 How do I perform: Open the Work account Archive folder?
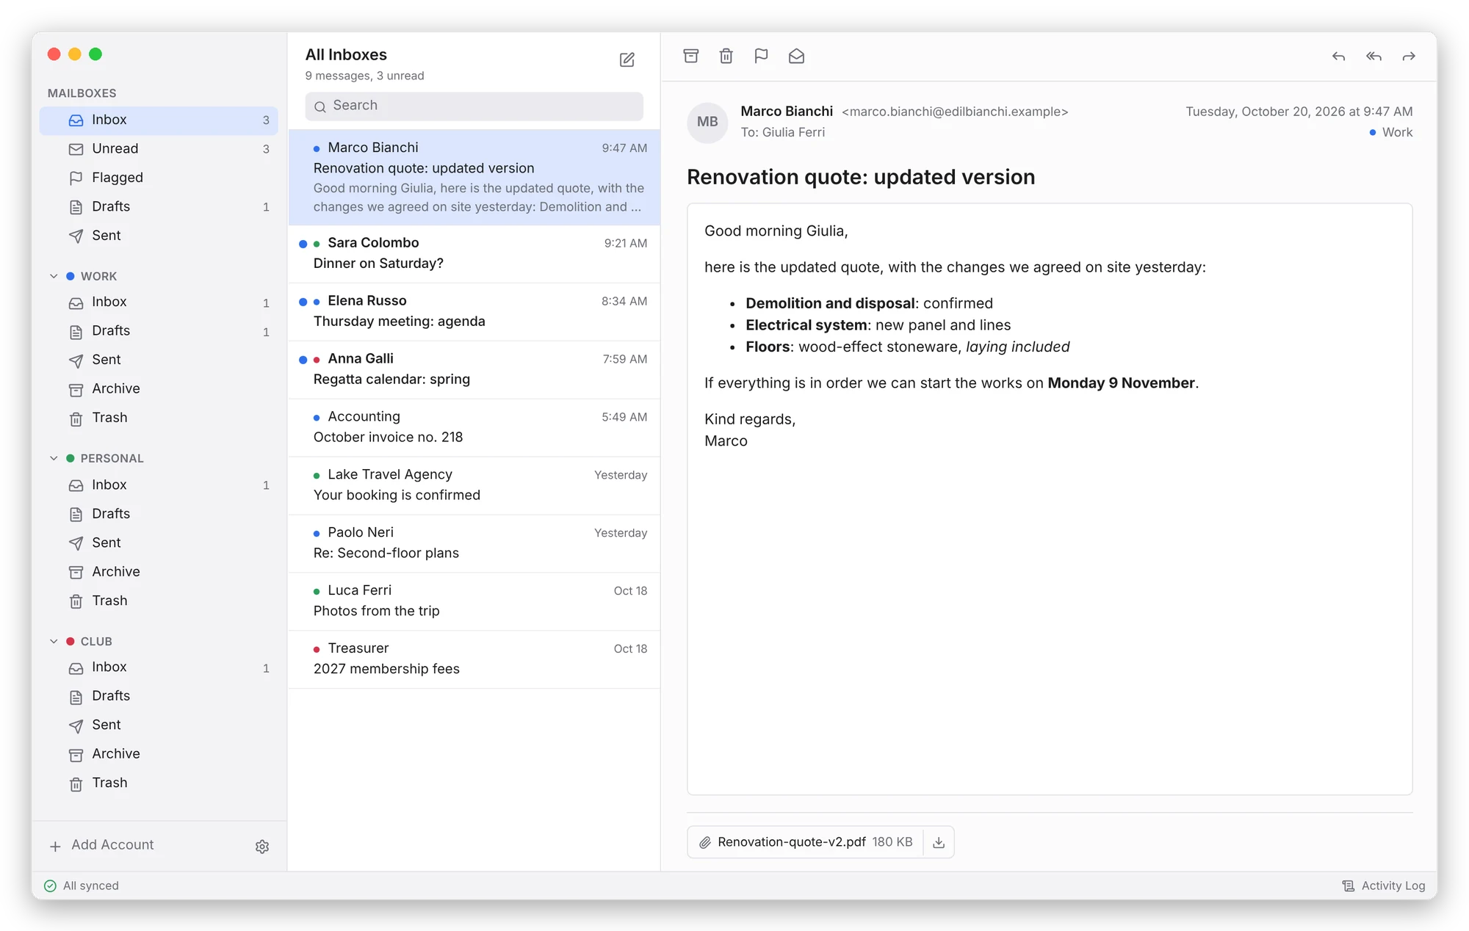[159, 389]
